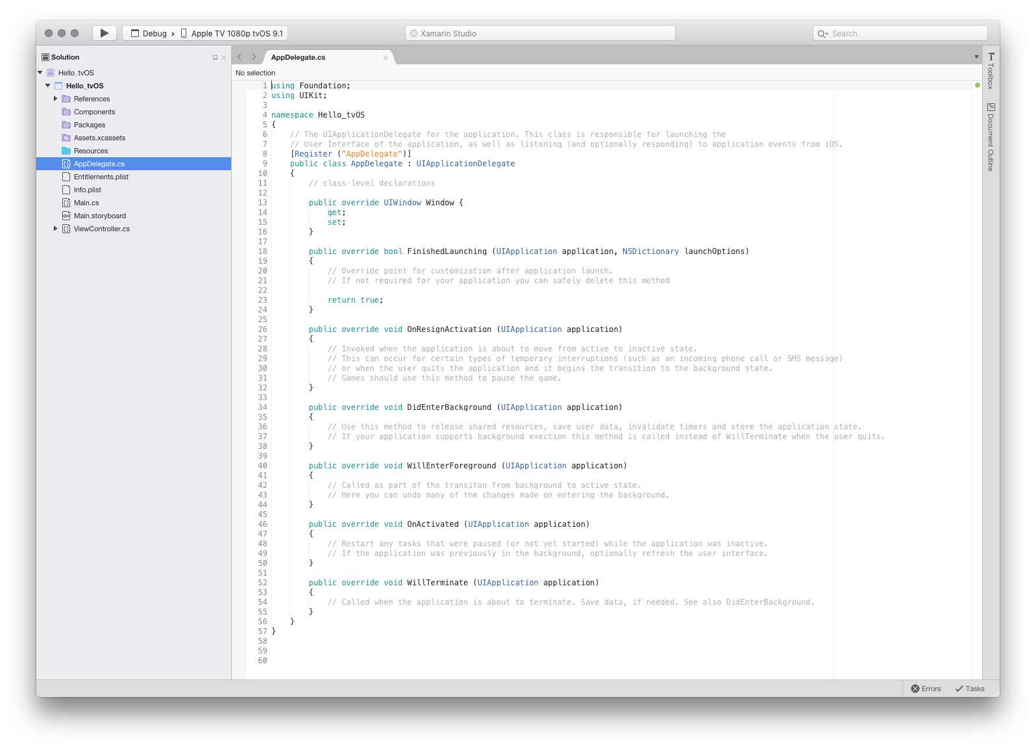Image resolution: width=1036 pixels, height=749 pixels.
Task: Click the Hello_tvOS solution icon
Action: point(51,73)
